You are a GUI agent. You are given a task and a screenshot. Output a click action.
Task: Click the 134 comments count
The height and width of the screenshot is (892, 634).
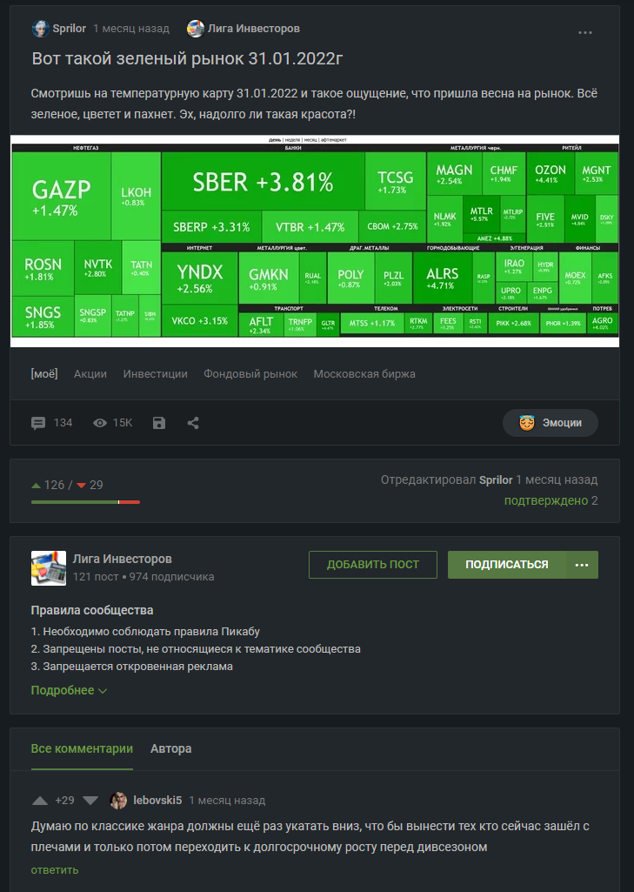click(x=63, y=423)
